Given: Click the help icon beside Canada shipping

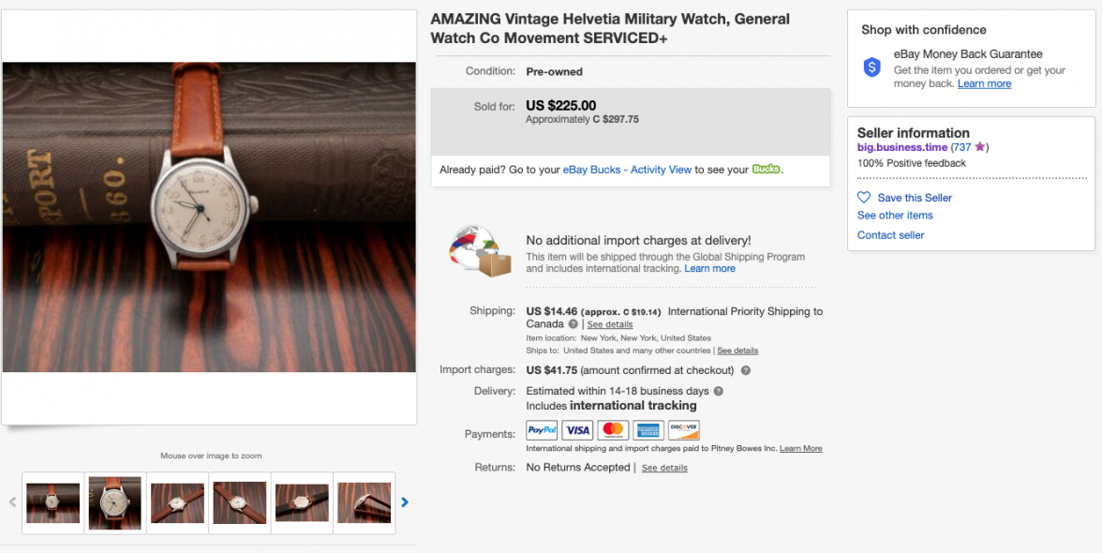Looking at the screenshot, I should pos(573,324).
